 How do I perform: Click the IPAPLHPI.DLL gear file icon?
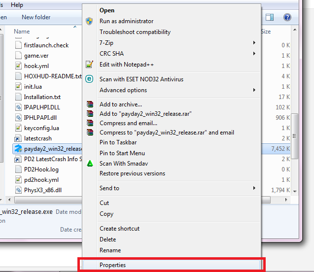click(x=18, y=107)
